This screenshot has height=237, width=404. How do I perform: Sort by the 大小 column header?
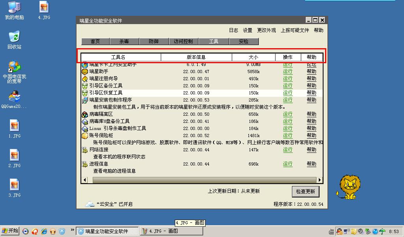[x=254, y=57]
